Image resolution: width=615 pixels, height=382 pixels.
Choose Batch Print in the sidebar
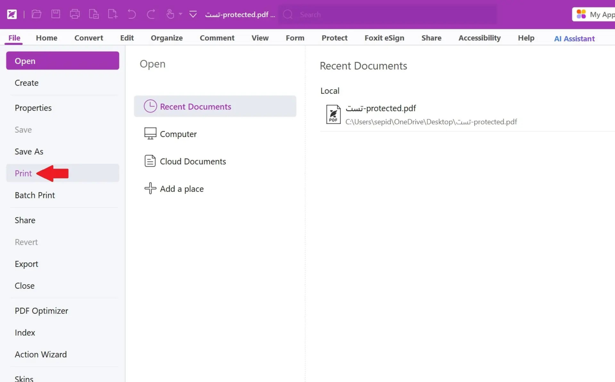pyautogui.click(x=62, y=195)
